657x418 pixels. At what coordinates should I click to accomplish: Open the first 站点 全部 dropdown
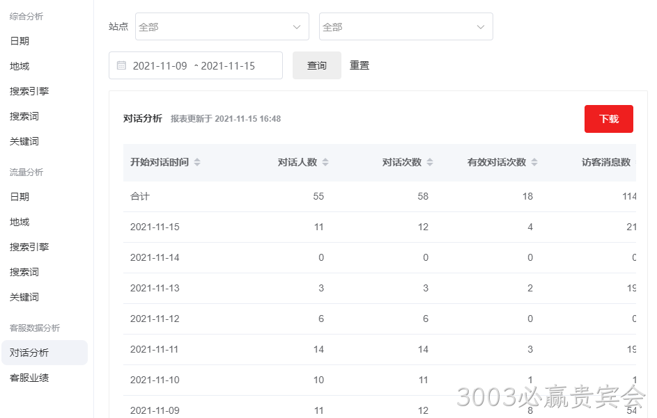click(222, 27)
